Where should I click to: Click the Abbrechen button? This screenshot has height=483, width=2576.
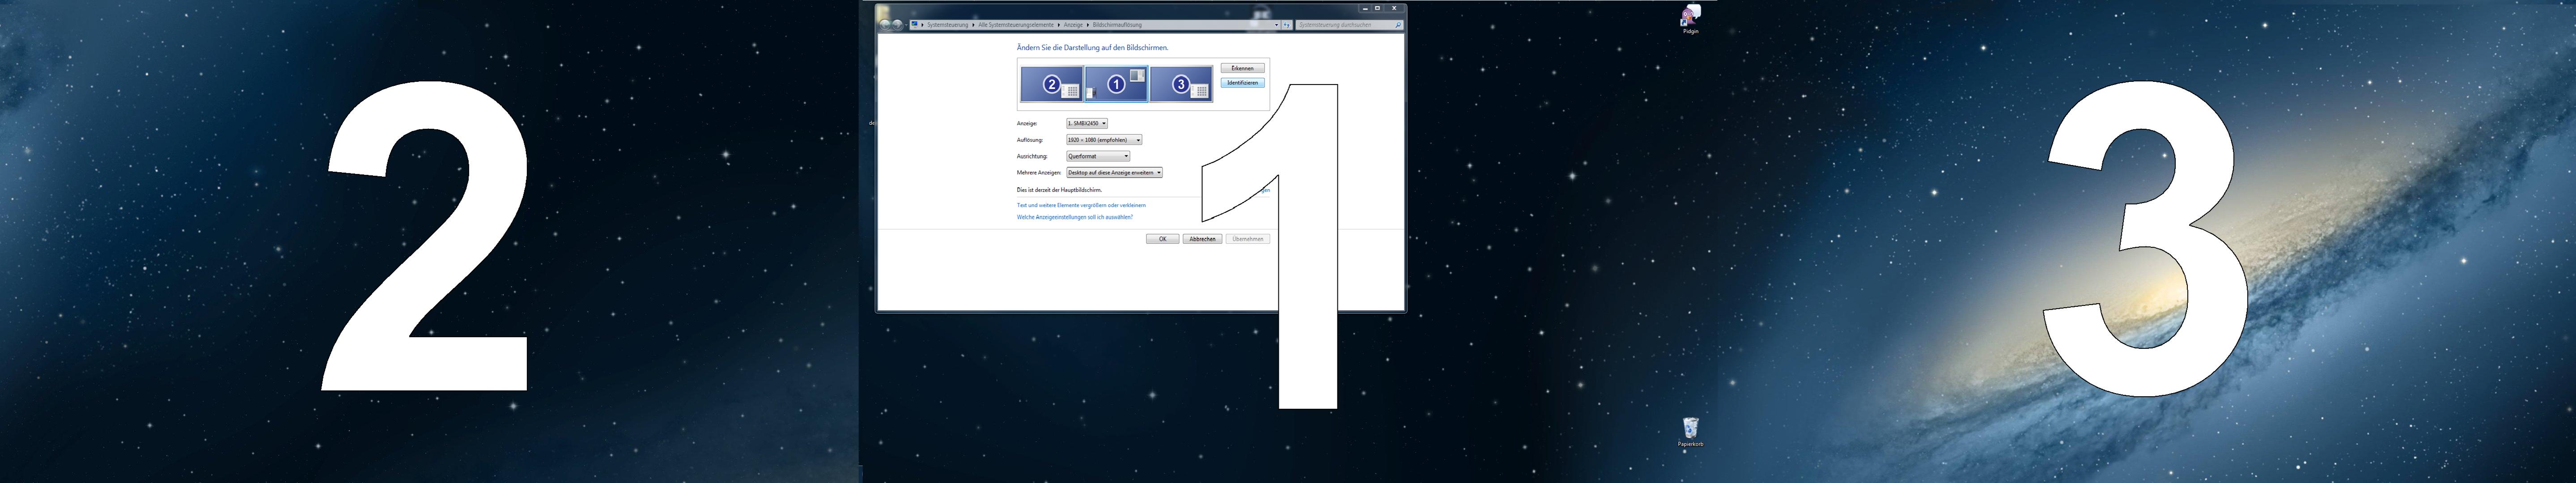pyautogui.click(x=1202, y=239)
